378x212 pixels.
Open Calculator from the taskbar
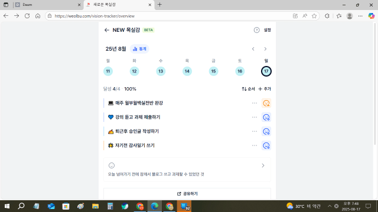pyautogui.click(x=110, y=206)
